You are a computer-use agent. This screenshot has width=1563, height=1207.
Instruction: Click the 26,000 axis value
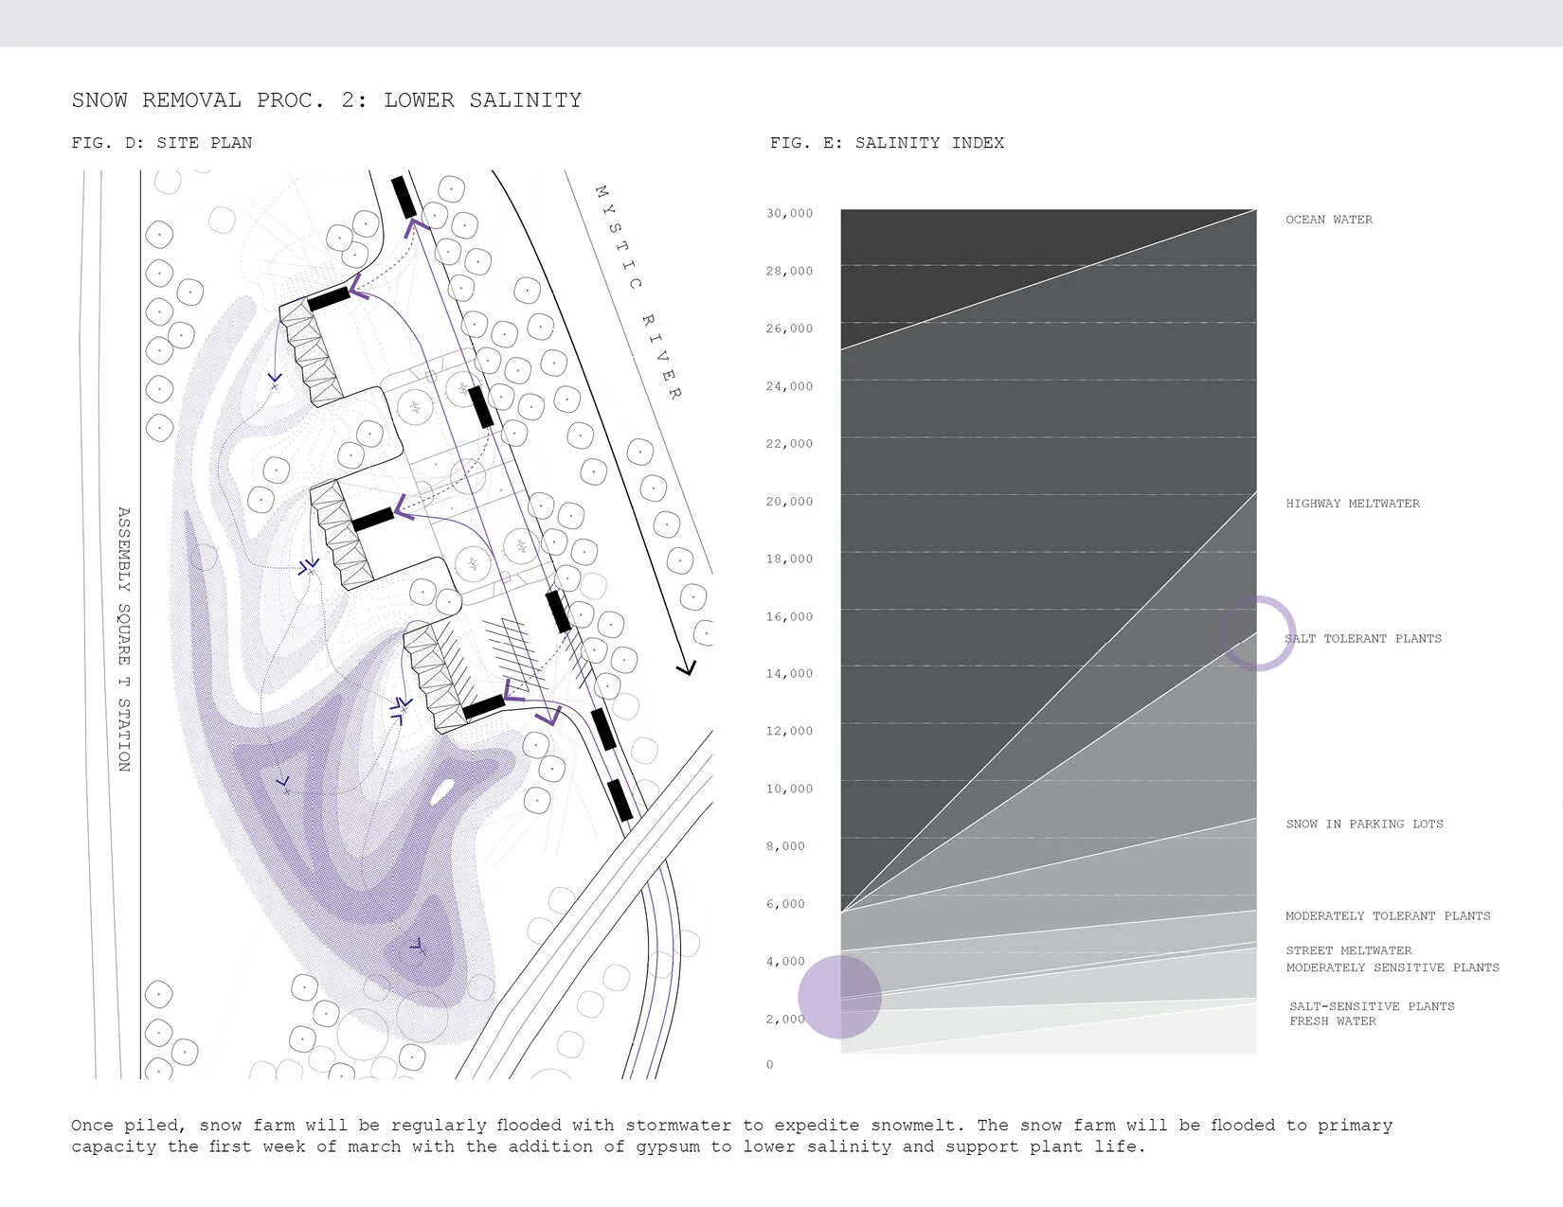(x=789, y=329)
